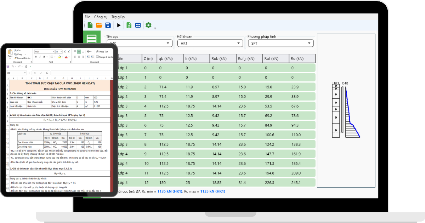
Task: Toggle Italic formatting in Excel ribbon
Action: point(40,57)
